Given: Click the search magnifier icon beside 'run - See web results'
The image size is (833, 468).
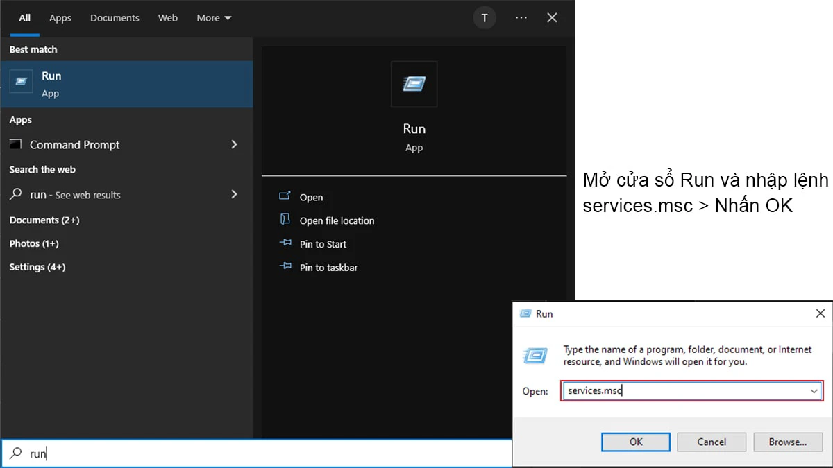Looking at the screenshot, I should [16, 194].
